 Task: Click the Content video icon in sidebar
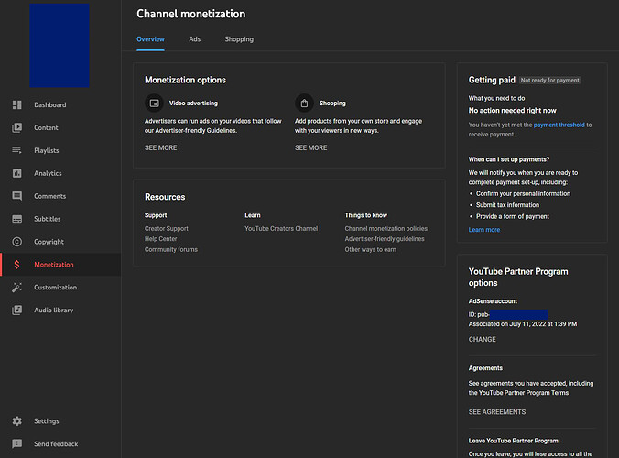pos(17,127)
